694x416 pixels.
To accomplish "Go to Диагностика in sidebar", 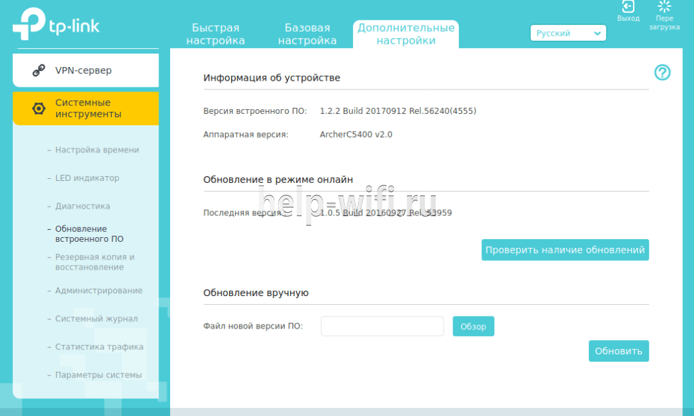I will click(x=82, y=206).
